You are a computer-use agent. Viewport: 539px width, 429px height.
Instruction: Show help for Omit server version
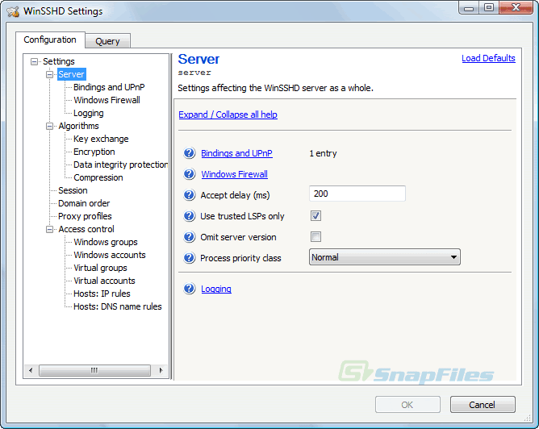[x=189, y=236]
